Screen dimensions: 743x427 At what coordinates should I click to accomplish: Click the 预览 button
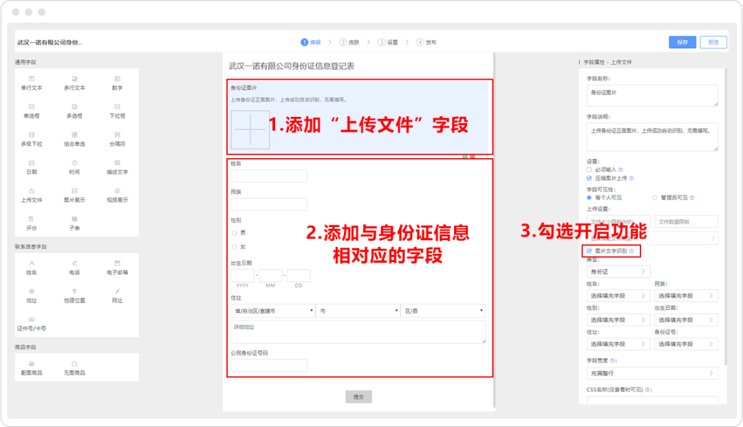click(713, 42)
